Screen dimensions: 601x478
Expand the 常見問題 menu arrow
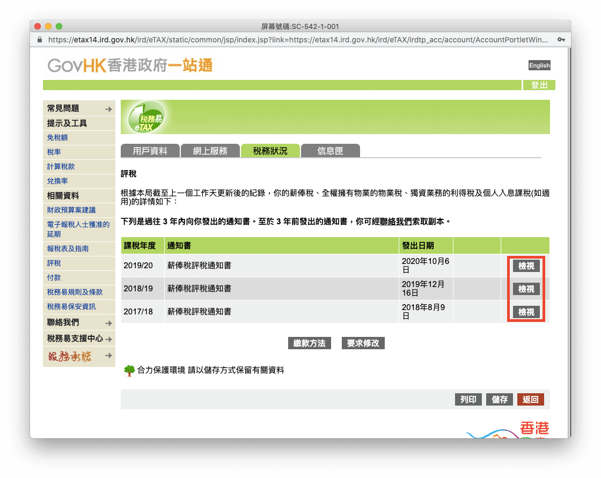(108, 109)
